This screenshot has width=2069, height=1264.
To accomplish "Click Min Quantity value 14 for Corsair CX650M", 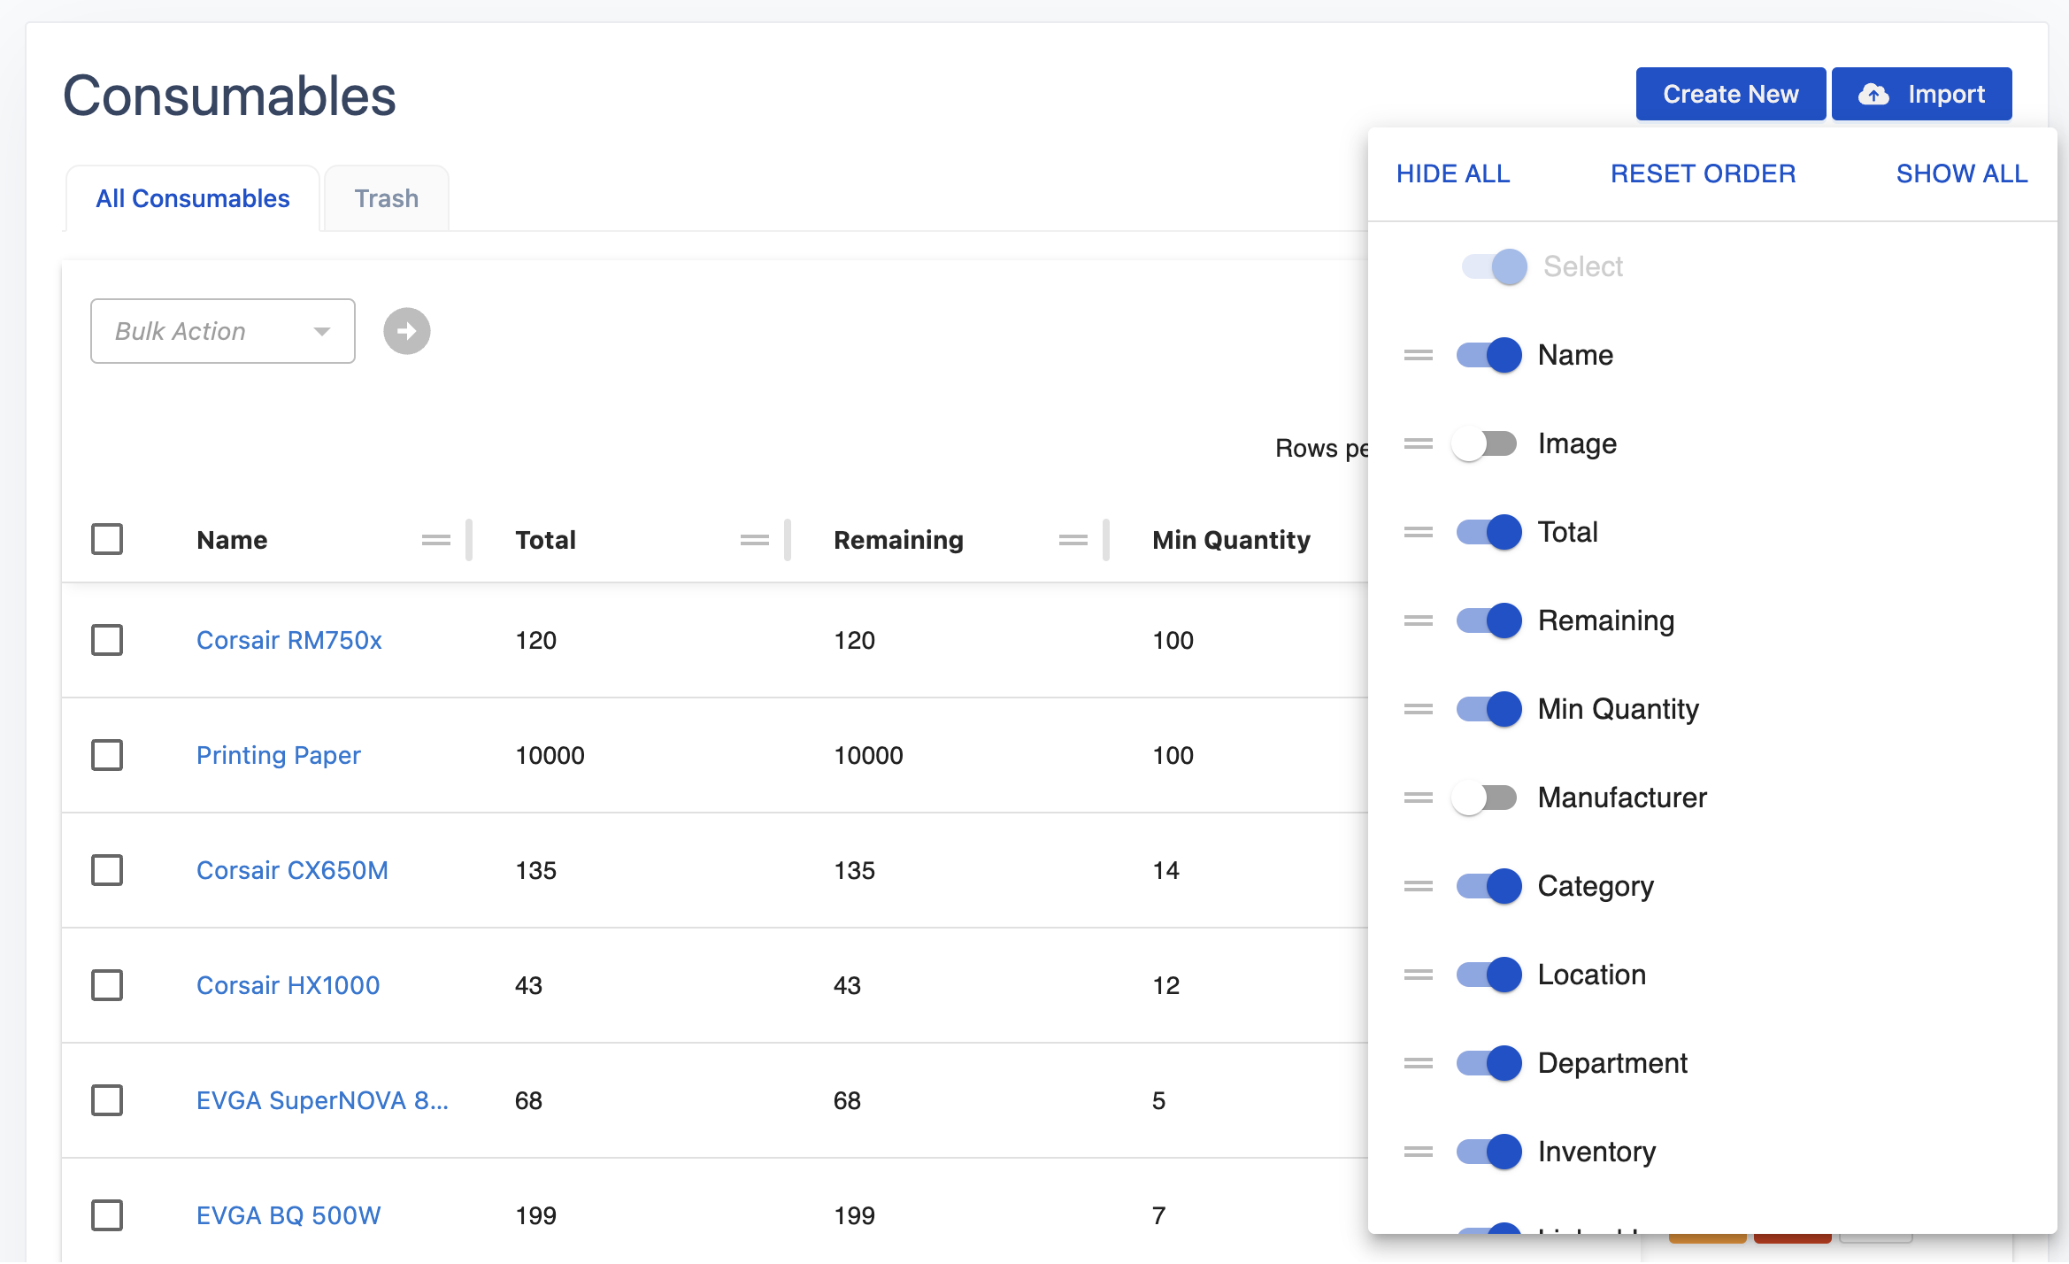I will [1165, 870].
